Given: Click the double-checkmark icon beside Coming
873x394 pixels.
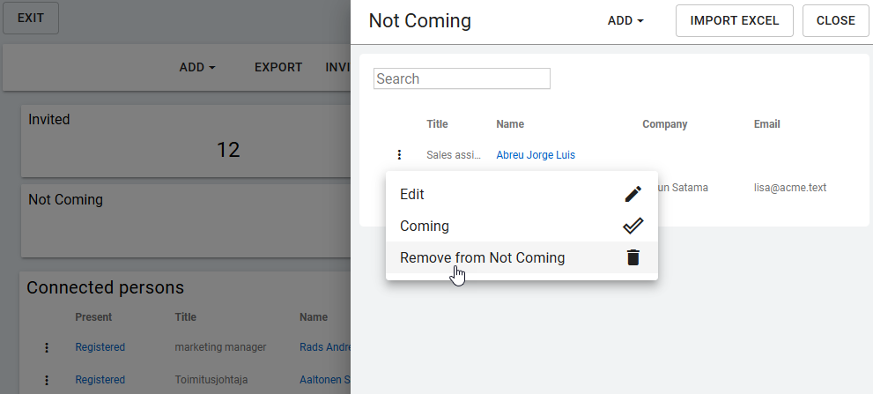Looking at the screenshot, I should pyautogui.click(x=633, y=226).
